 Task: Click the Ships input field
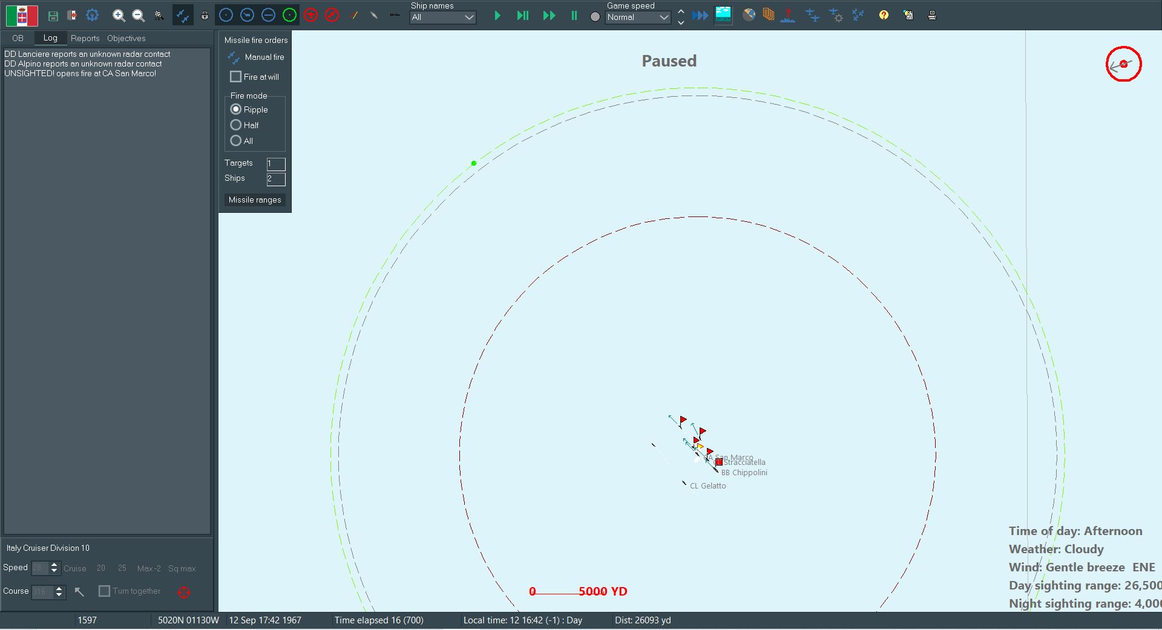coord(275,179)
